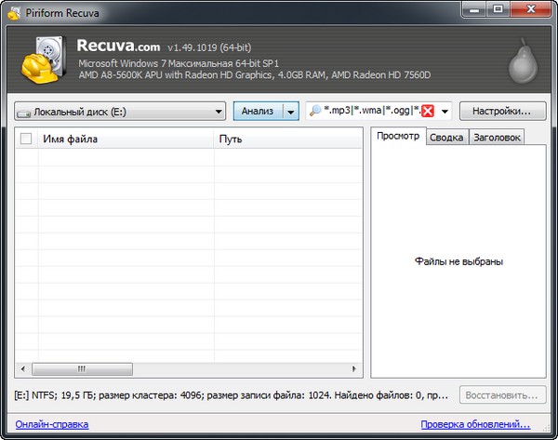The height and width of the screenshot is (440, 558).
Task: Toggle the select-all files checkbox
Action: pyautogui.click(x=26, y=139)
